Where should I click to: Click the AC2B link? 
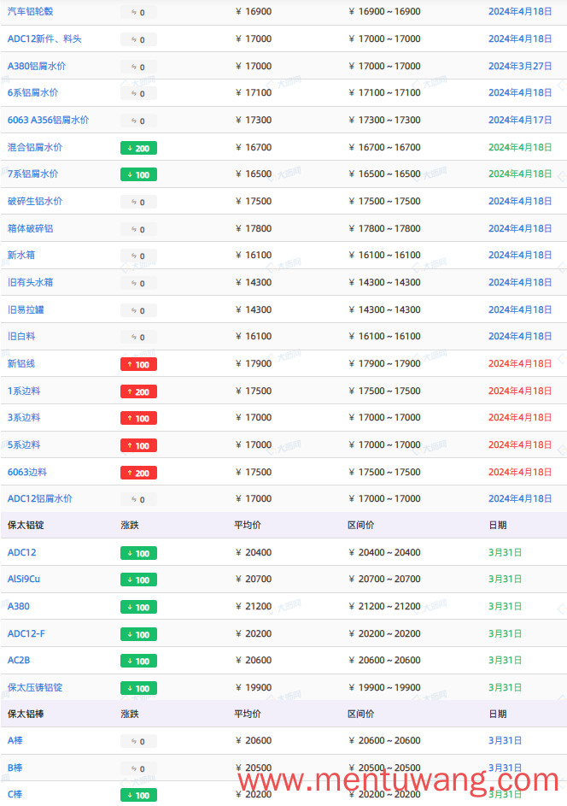(19, 660)
